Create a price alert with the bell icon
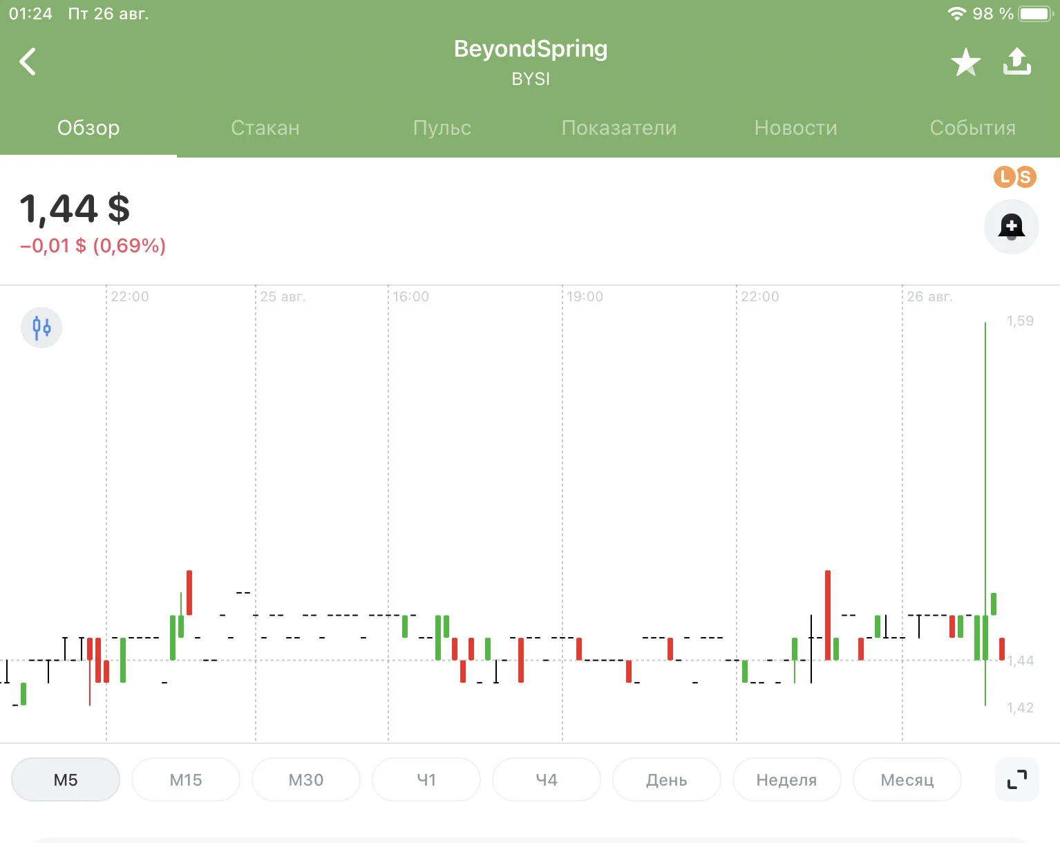This screenshot has height=843, width=1060. click(1011, 227)
